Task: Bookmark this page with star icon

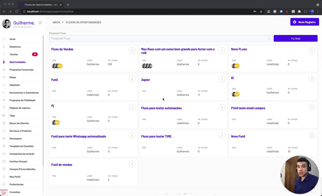Action: (x=261, y=12)
